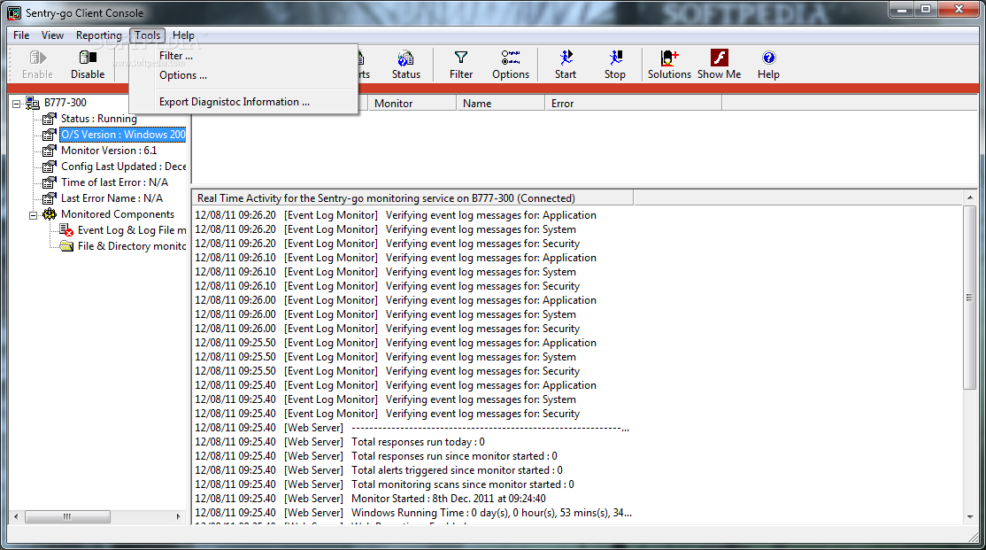Select Monitored Components tree label
This screenshot has width=986, height=550.
(x=118, y=214)
